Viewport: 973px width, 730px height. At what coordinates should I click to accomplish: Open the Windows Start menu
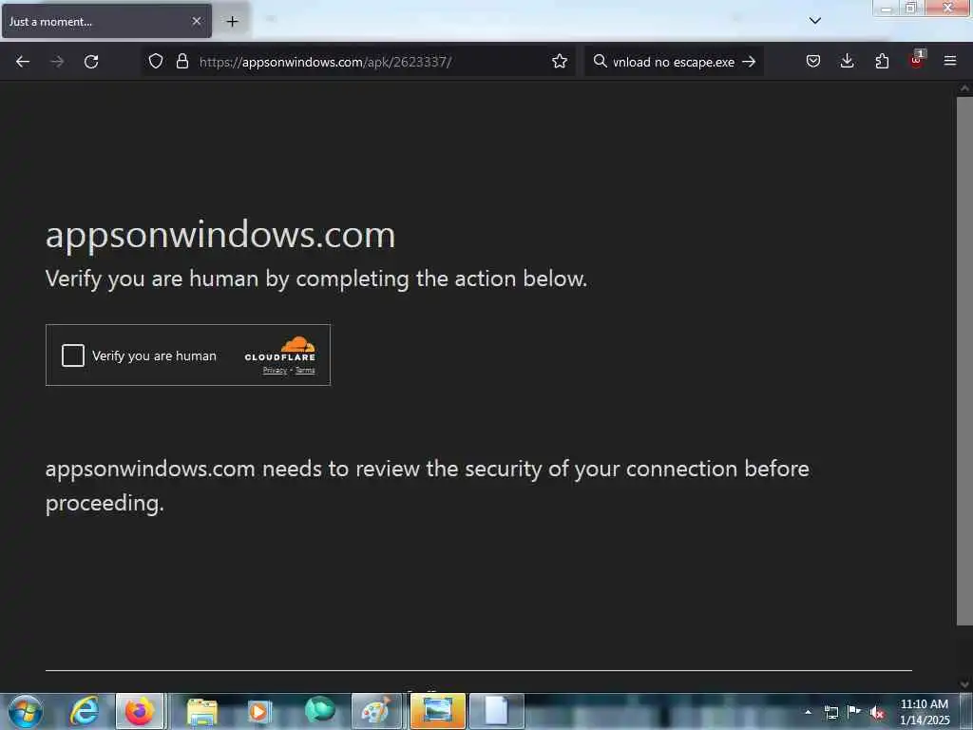(26, 711)
